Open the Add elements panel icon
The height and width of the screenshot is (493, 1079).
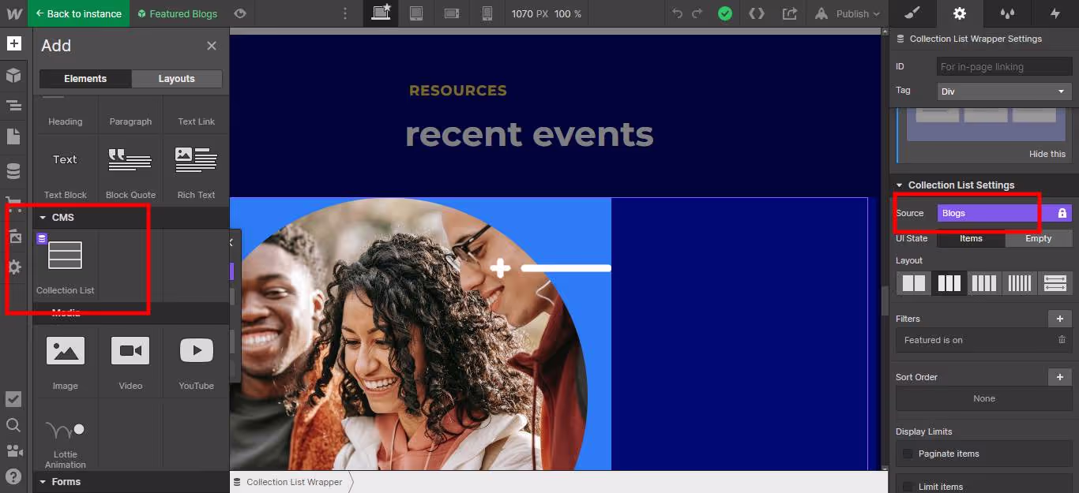pyautogui.click(x=13, y=43)
